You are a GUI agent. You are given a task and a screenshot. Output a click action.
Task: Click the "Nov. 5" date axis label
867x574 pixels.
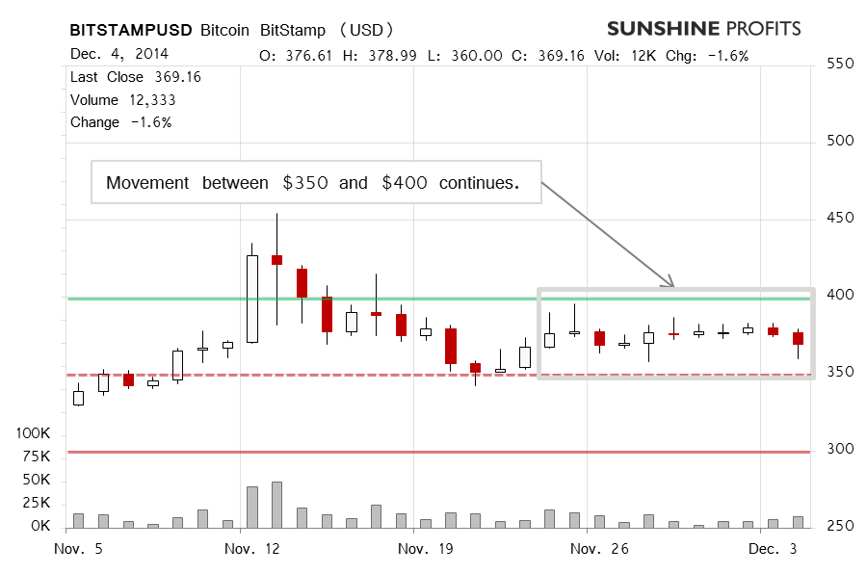[78, 549]
